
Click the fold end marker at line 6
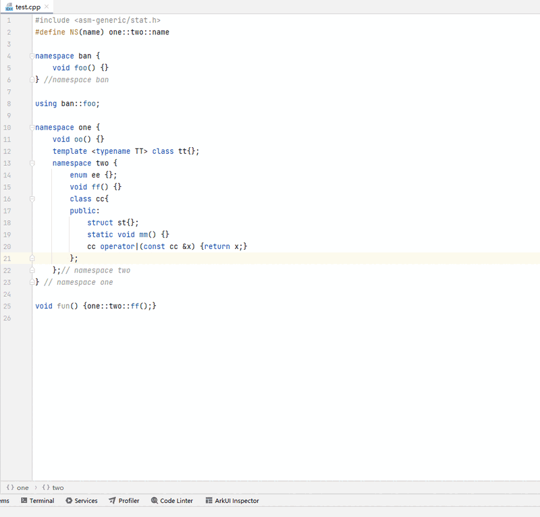tap(32, 80)
